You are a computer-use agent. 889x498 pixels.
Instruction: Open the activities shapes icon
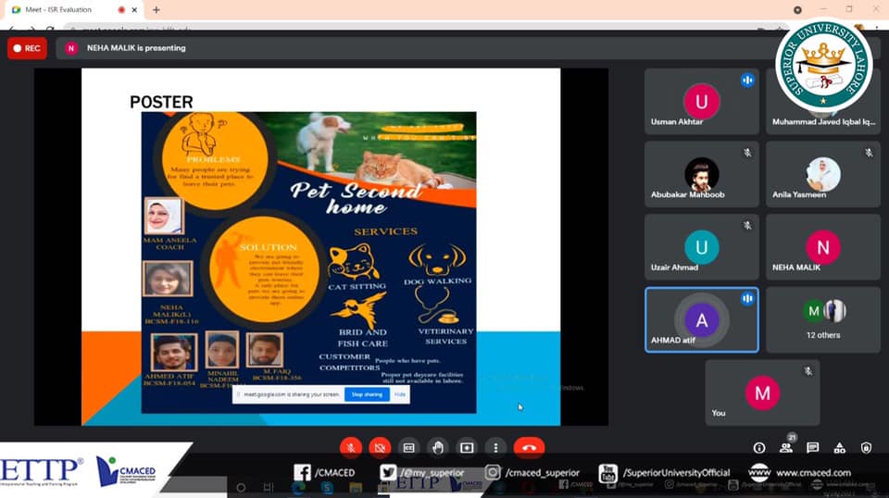[839, 448]
